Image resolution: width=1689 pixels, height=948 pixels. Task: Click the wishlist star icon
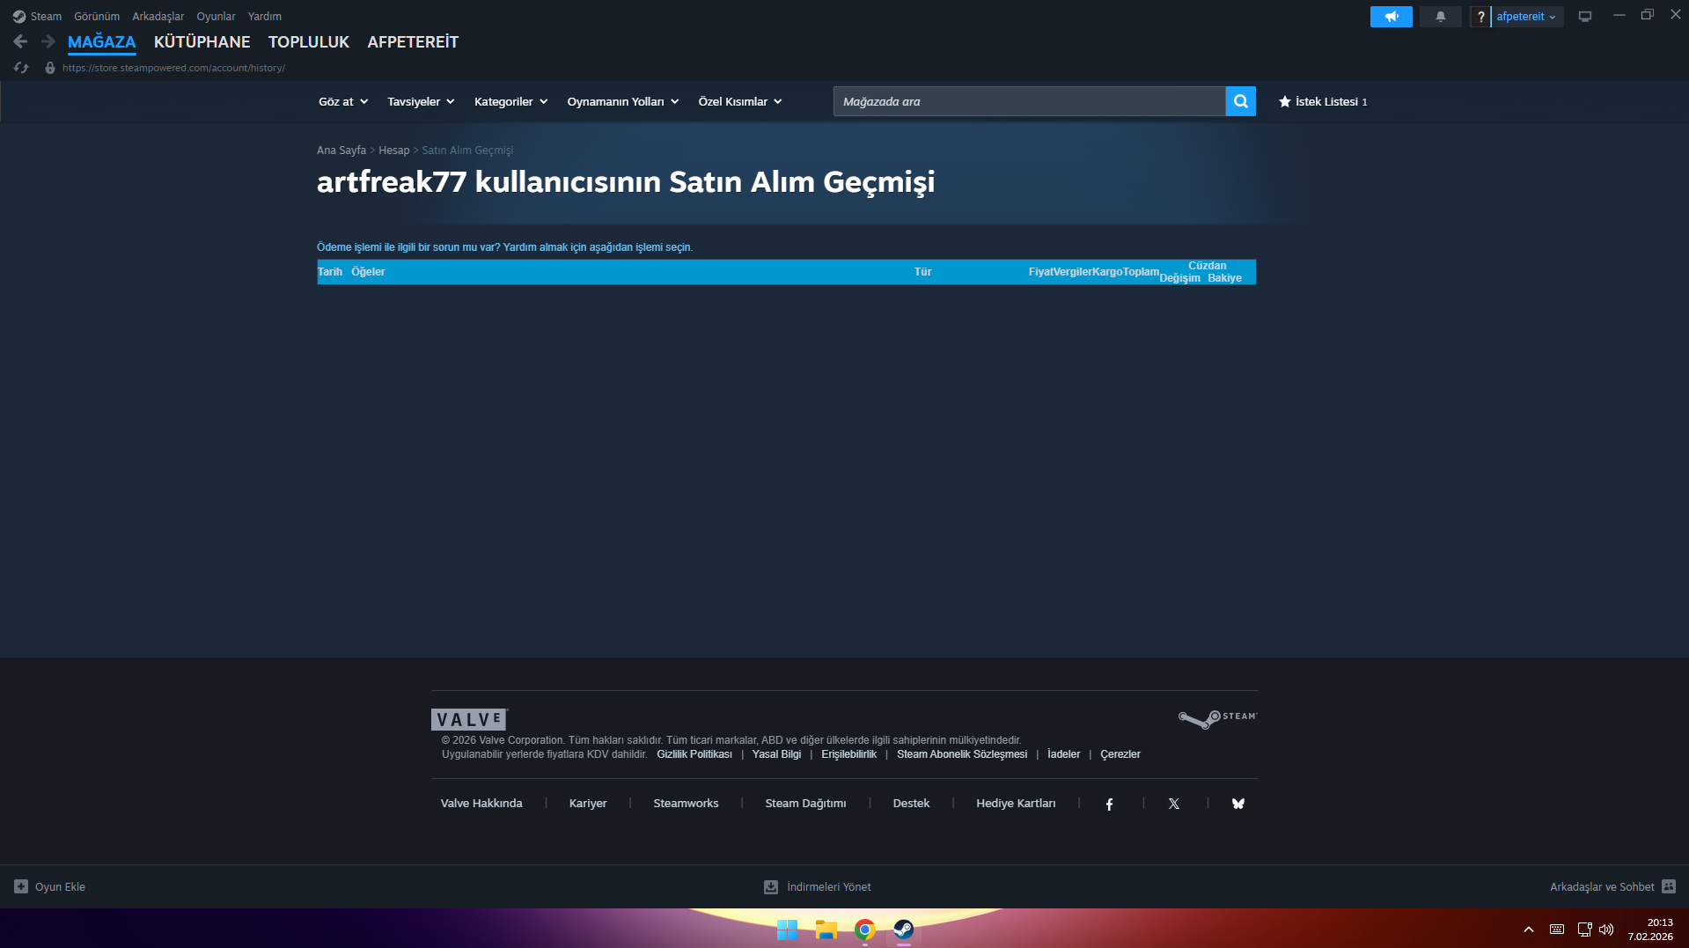click(1284, 102)
